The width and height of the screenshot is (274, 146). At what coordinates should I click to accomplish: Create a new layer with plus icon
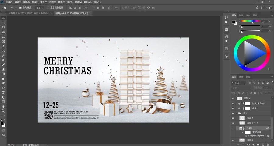[263, 144]
